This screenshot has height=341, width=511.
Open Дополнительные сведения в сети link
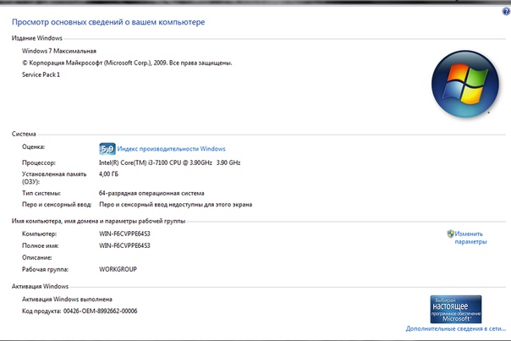click(456, 329)
